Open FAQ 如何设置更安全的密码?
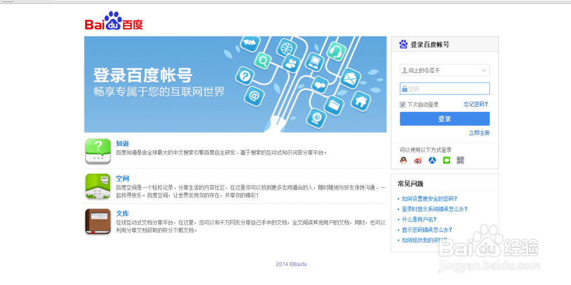Screen dimensions: 571x285 [429, 199]
